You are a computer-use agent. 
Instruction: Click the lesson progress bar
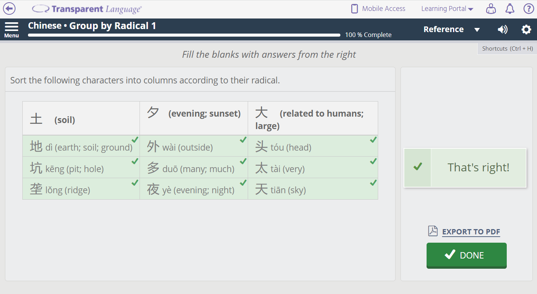pyautogui.click(x=184, y=35)
